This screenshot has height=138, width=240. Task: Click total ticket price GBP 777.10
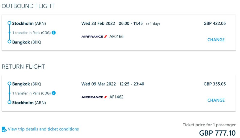[x=217, y=133]
